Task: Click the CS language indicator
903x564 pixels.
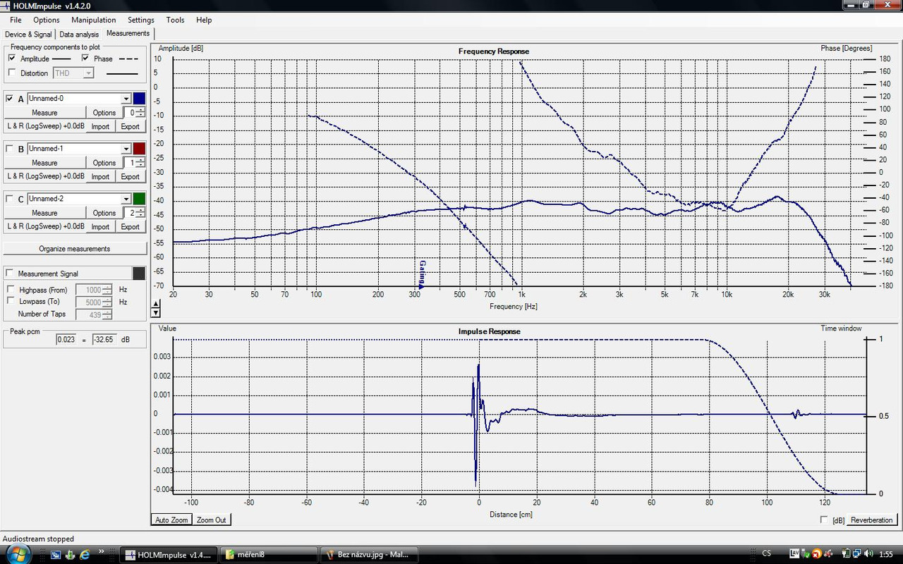Action: coord(766,554)
